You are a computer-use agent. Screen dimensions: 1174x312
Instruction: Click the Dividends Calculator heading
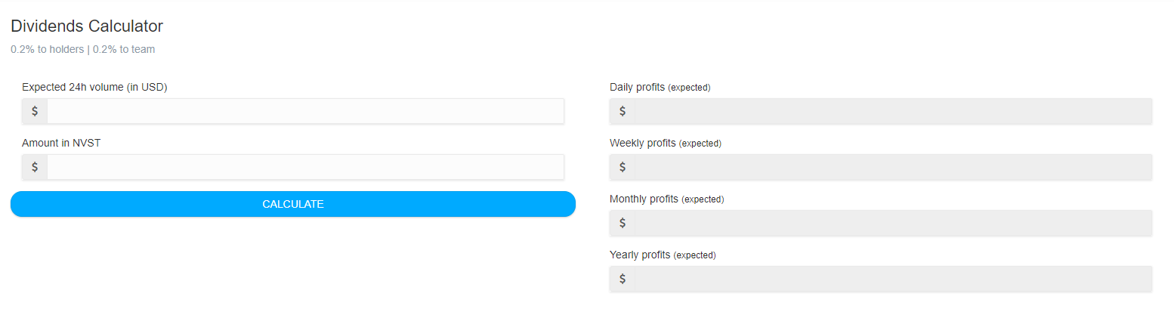point(87,26)
